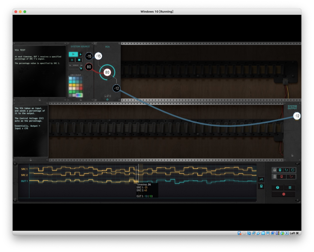Select the SRC 2 trace label

[x=24, y=175]
